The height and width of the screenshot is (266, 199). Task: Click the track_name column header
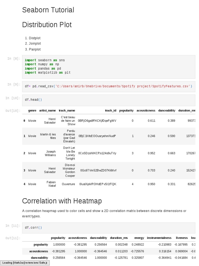point(67,110)
